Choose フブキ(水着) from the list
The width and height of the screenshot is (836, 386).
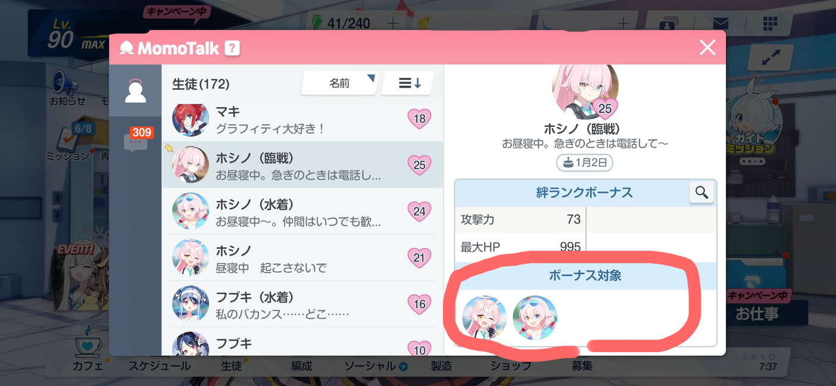302,304
